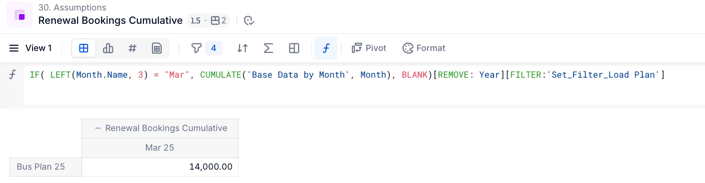
Task: Open the Pivot option
Action: pos(369,48)
